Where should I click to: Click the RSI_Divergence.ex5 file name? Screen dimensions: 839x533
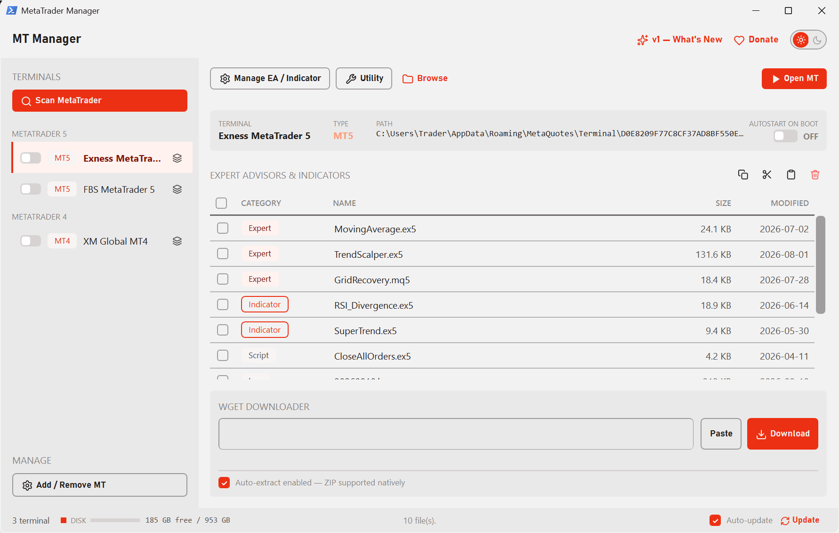(374, 305)
